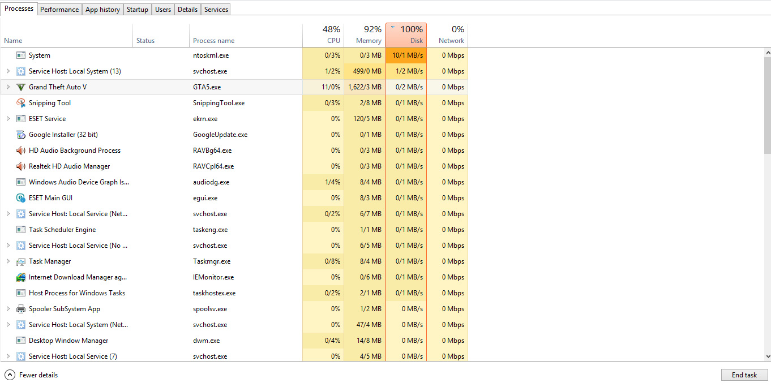Select the GTA5.exe process name cell

click(x=207, y=87)
